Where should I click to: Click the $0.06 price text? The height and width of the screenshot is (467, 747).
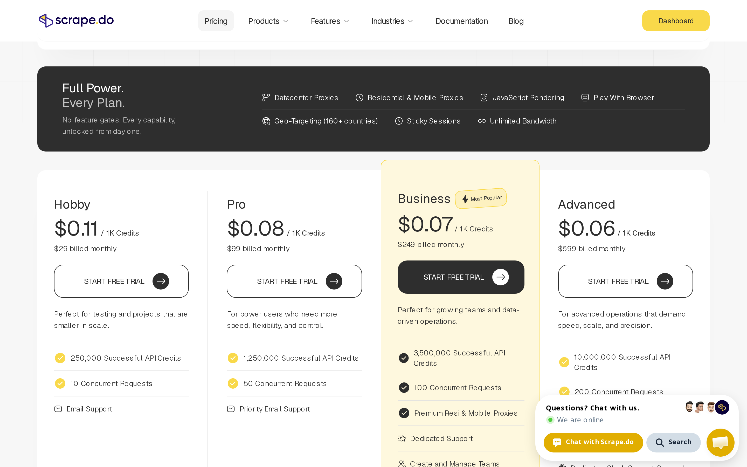pyautogui.click(x=586, y=229)
